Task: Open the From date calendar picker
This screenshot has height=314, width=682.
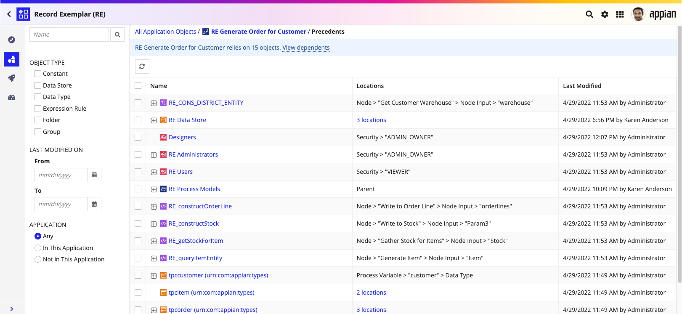Action: 94,175
